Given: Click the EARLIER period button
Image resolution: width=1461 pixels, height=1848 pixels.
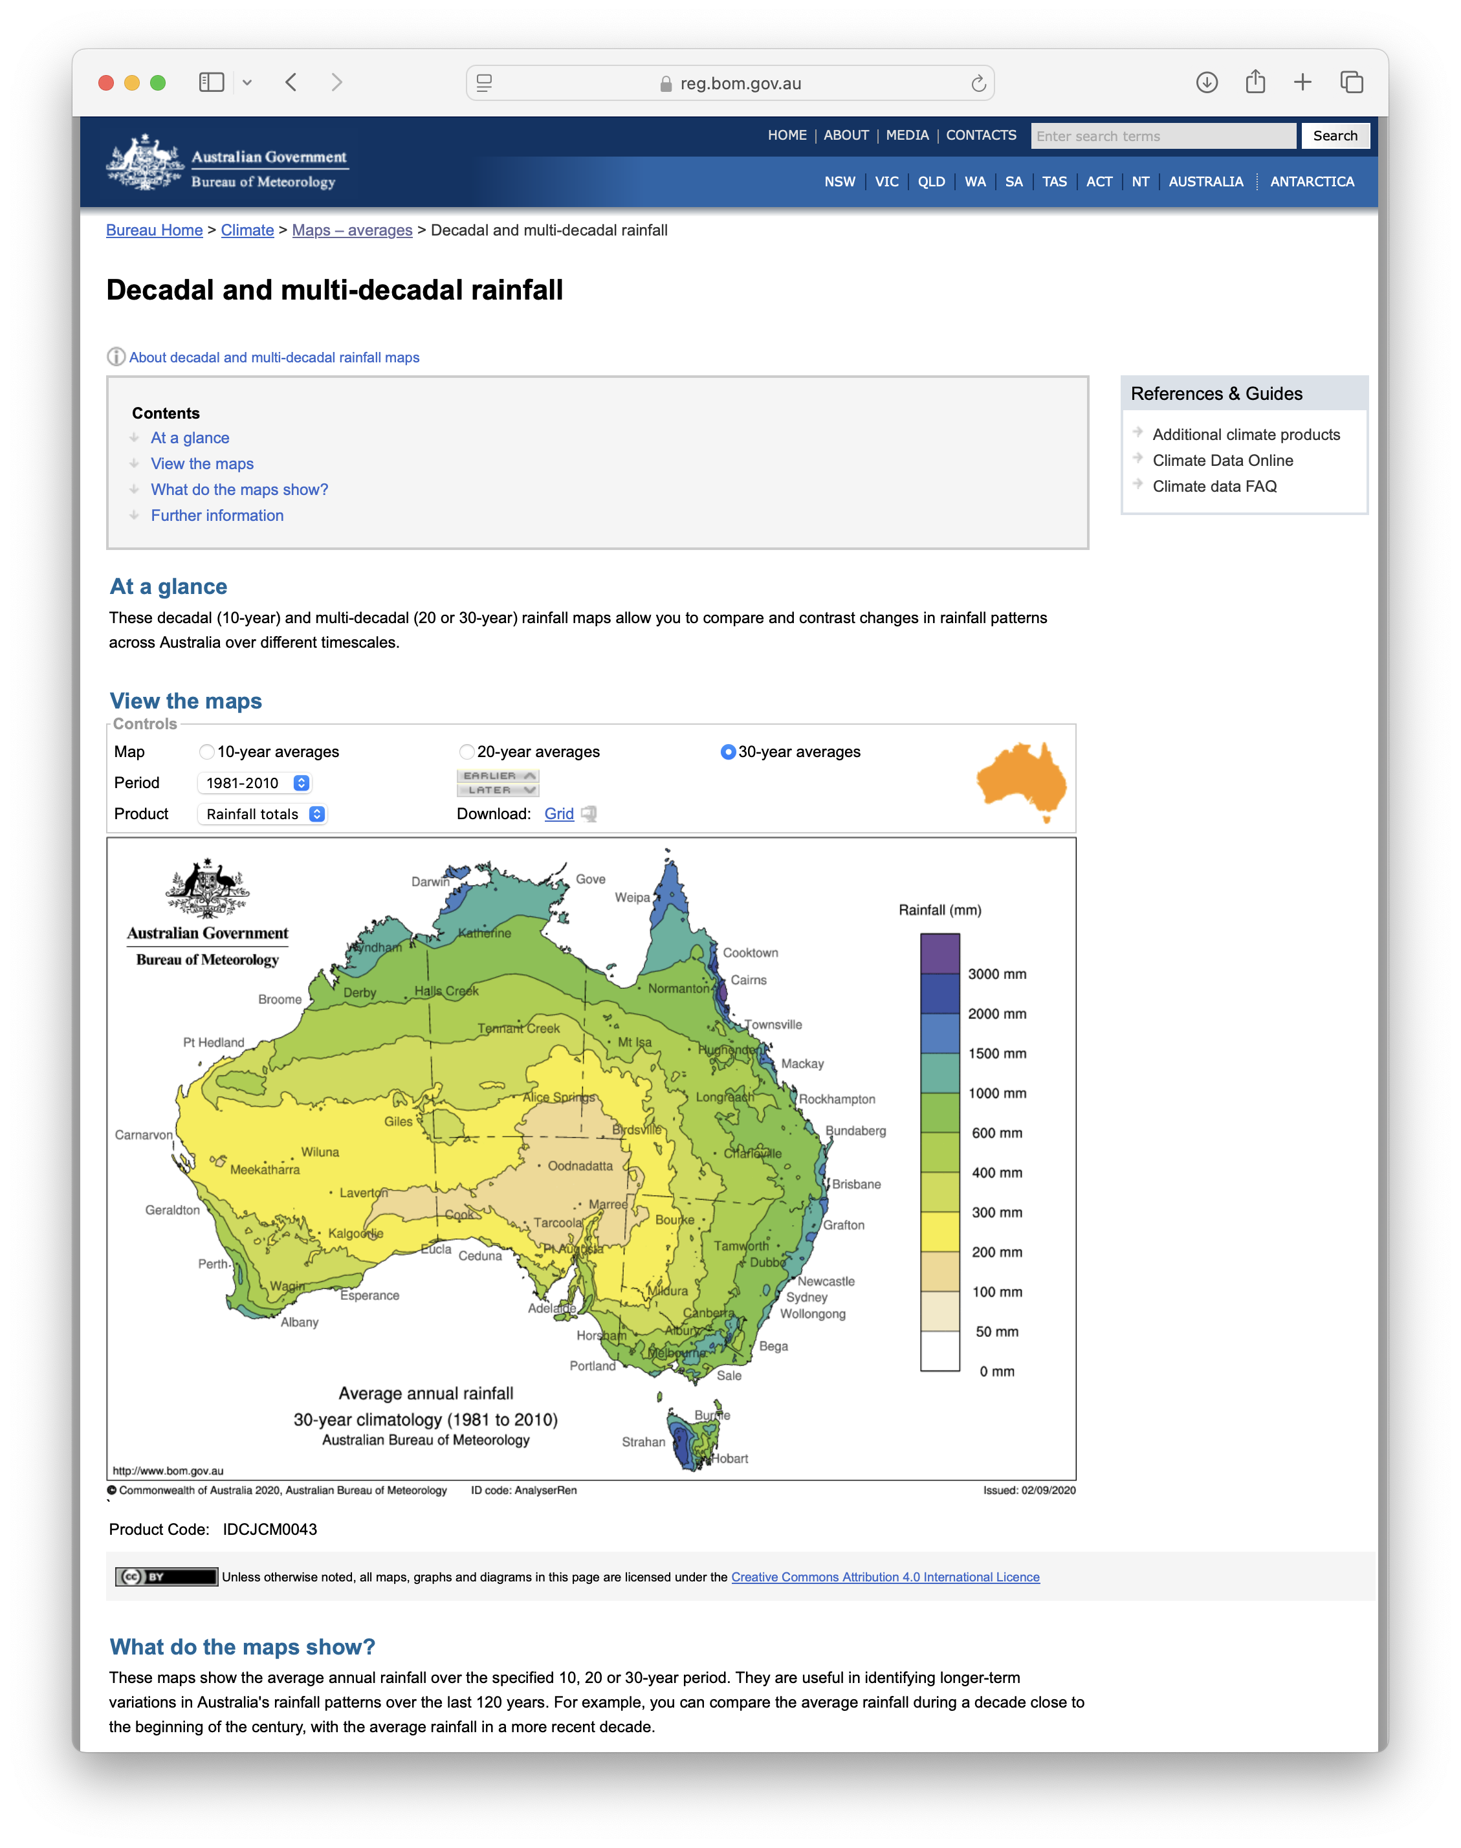Looking at the screenshot, I should point(498,776).
